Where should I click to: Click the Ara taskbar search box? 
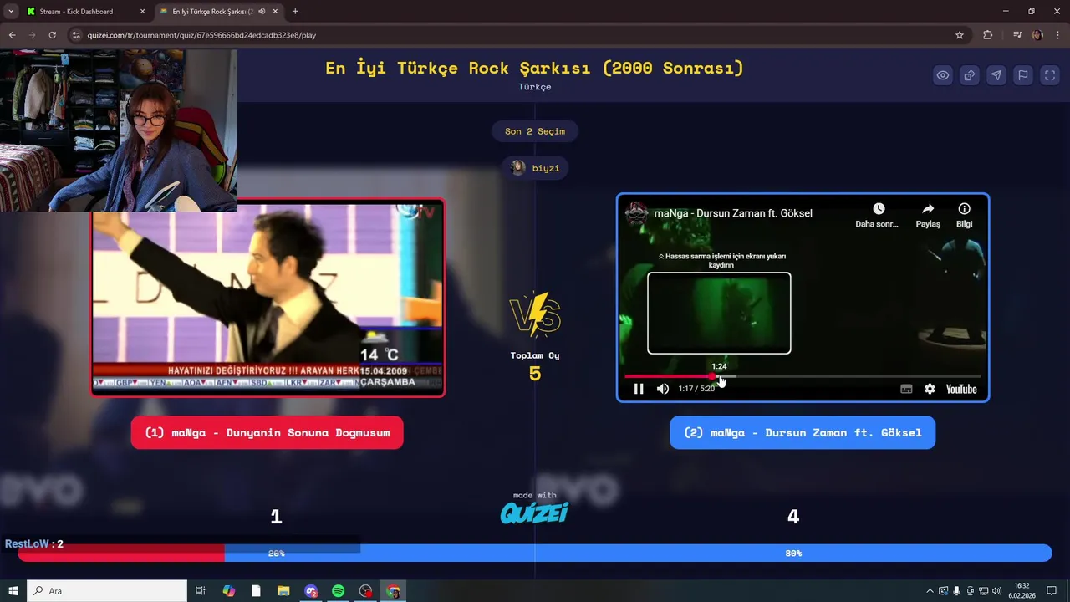107,591
